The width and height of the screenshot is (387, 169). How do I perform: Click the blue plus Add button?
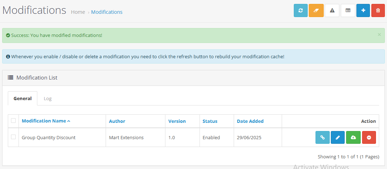pyautogui.click(x=363, y=11)
